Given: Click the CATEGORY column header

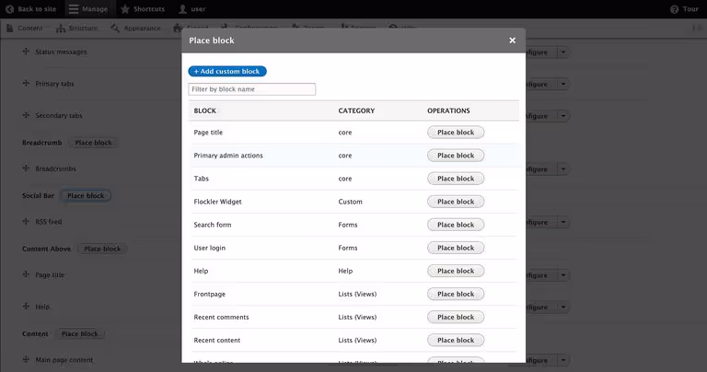Looking at the screenshot, I should point(356,110).
